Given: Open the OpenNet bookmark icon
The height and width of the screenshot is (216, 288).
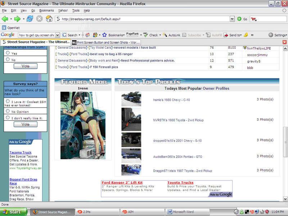Looking at the screenshot, I should tap(4, 28).
